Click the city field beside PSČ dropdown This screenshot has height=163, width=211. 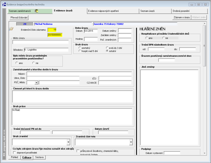(59, 83)
